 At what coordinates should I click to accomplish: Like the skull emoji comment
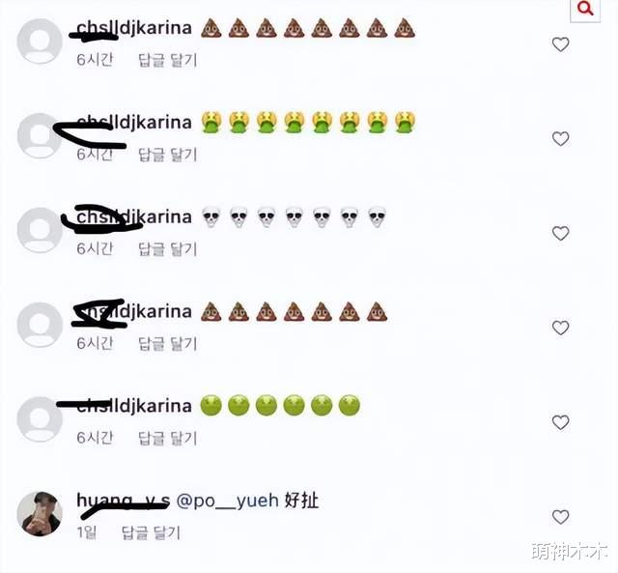[x=560, y=234]
